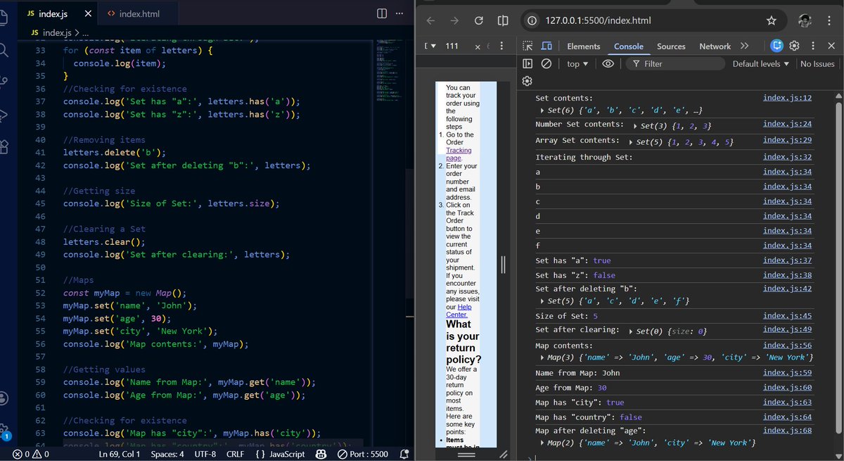The width and height of the screenshot is (844, 461).
Task: Close DevTools panel
Action: pyautogui.click(x=832, y=46)
